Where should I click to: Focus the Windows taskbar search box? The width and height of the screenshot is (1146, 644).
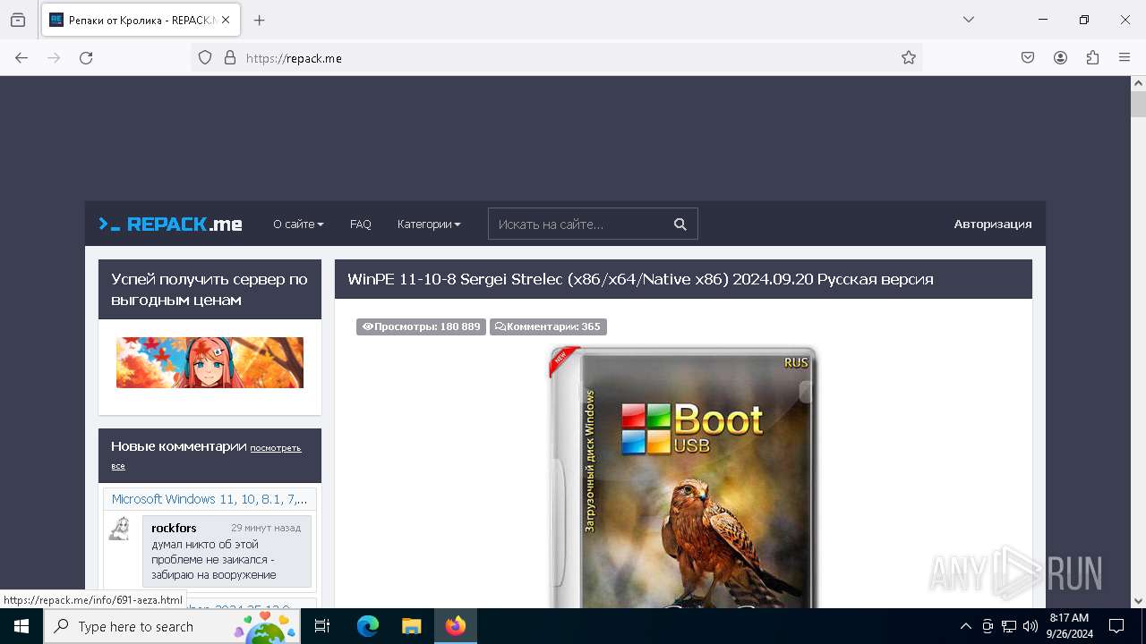click(x=172, y=626)
